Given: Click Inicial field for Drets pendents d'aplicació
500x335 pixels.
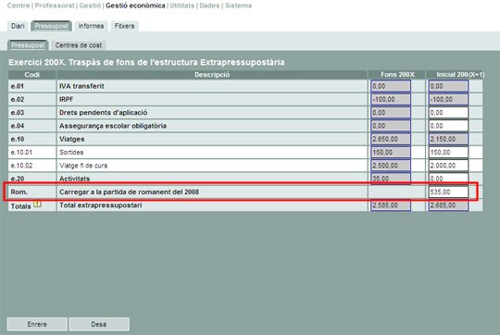Looking at the screenshot, I should point(448,113).
